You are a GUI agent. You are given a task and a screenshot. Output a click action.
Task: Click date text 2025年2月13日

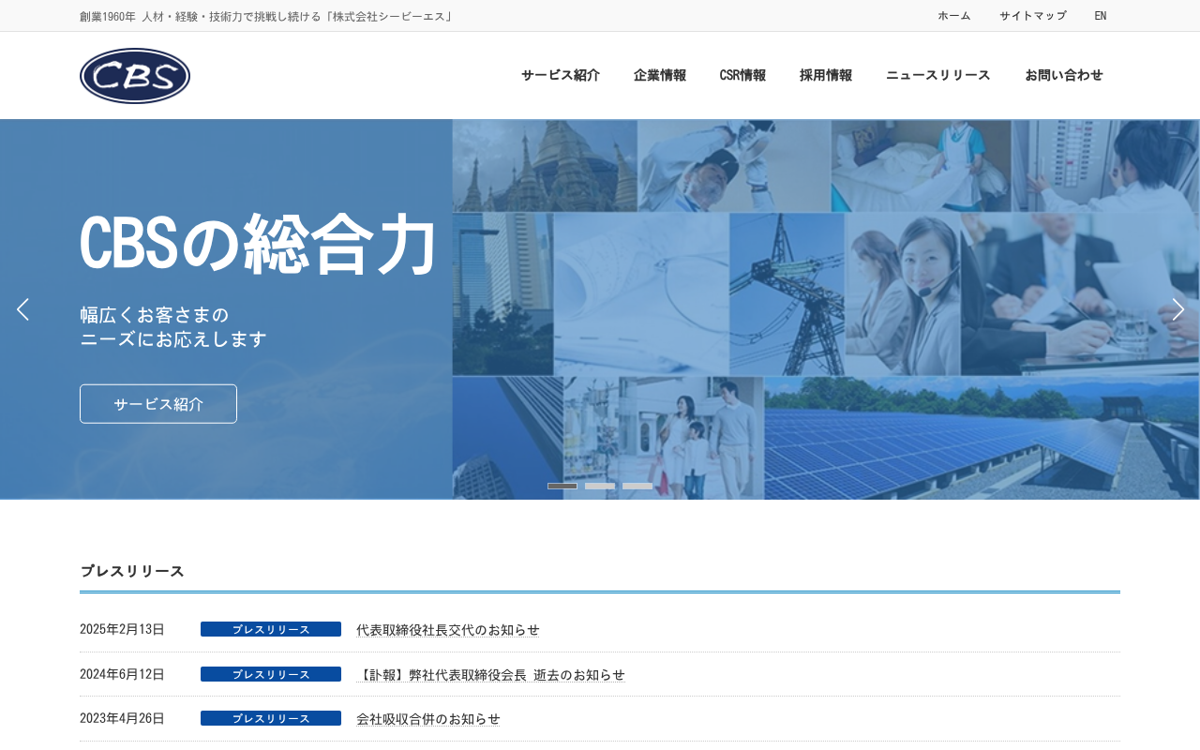tap(122, 629)
